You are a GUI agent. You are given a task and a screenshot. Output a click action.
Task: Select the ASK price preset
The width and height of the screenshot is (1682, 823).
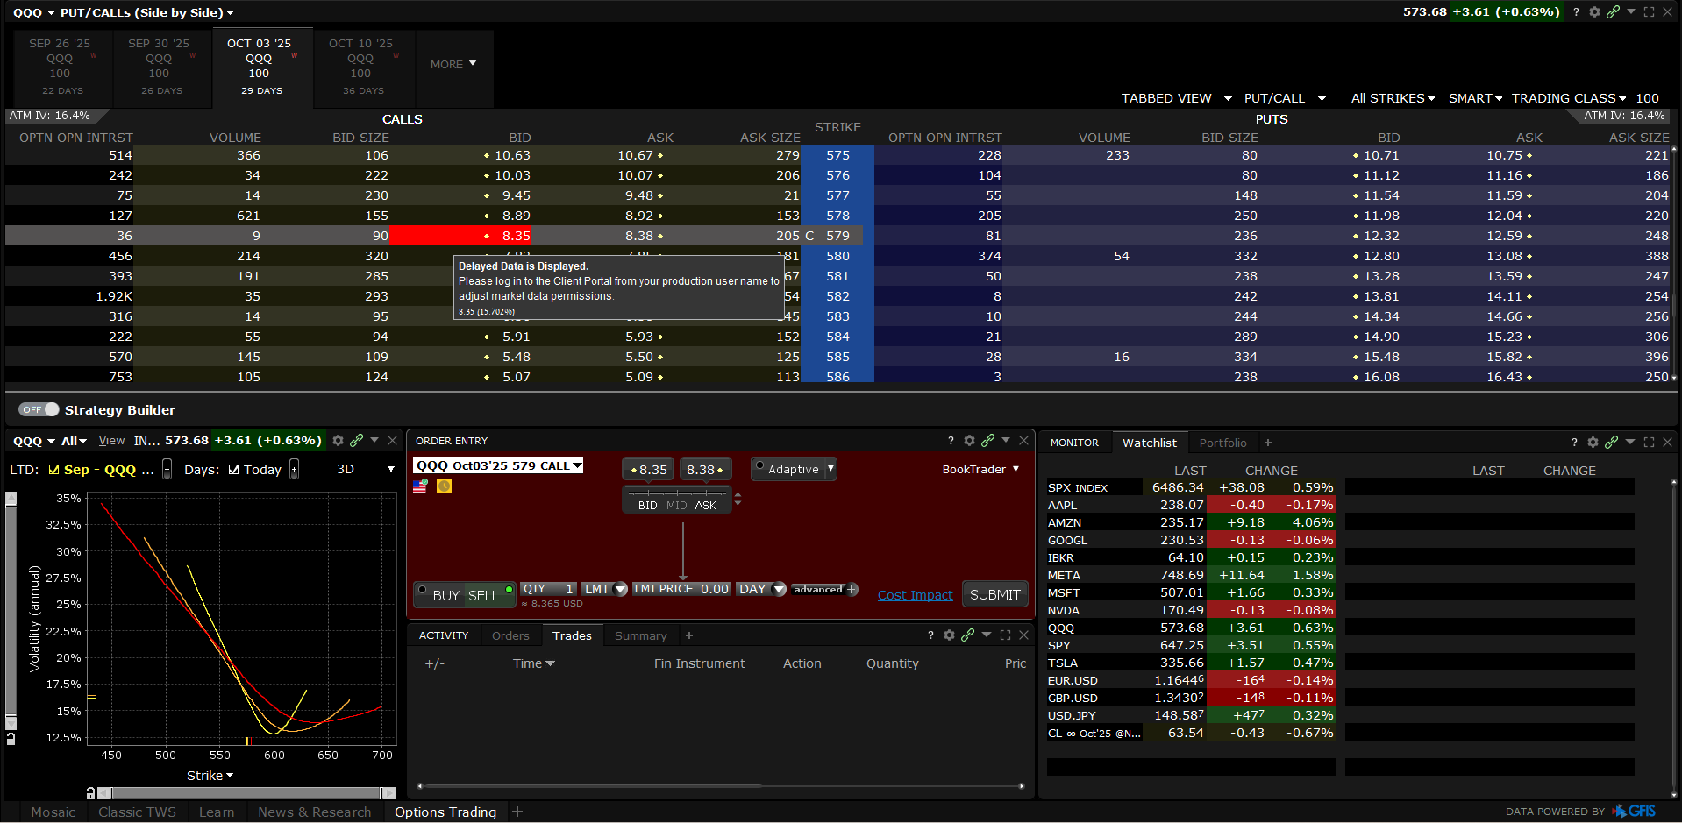click(x=706, y=506)
